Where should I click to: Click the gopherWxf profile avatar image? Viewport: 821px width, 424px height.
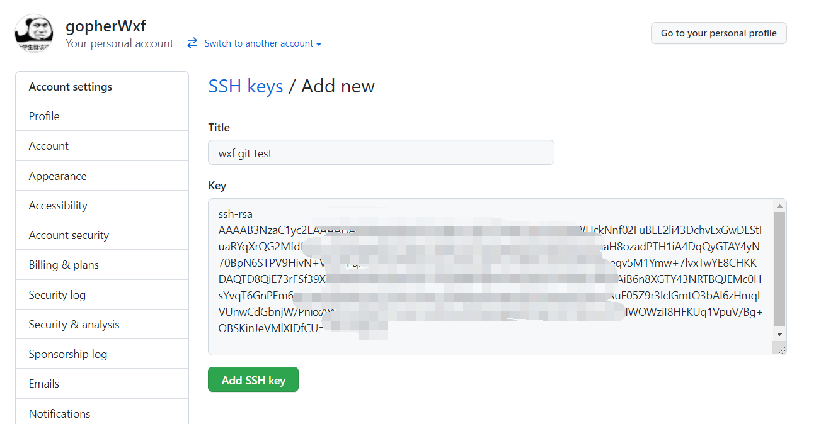[x=33, y=33]
